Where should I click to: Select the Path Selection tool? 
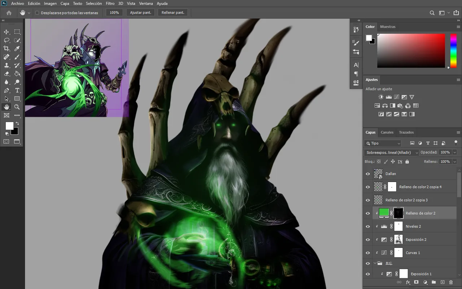6,99
